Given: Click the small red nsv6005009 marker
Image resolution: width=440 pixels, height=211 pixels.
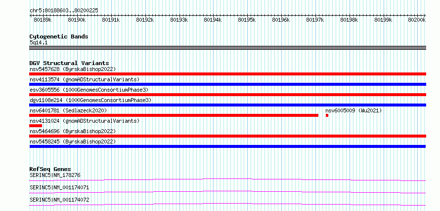Looking at the screenshot, I should click(x=327, y=115).
